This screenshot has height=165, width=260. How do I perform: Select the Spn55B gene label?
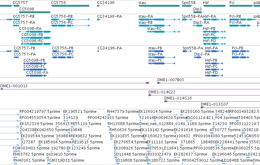coord(189,3)
